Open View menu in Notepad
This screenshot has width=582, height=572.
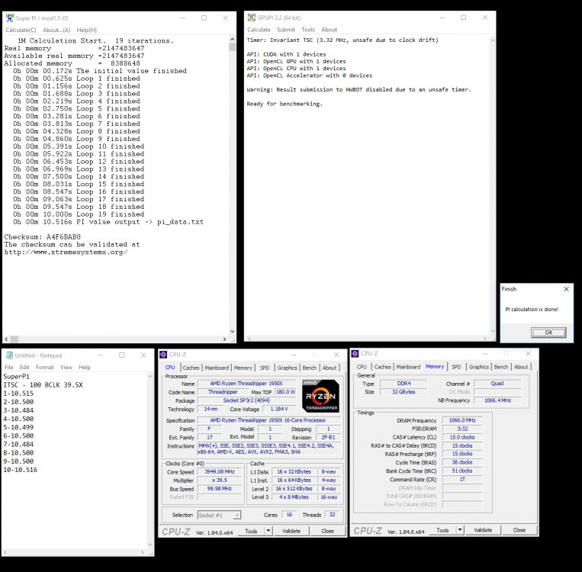[66, 367]
